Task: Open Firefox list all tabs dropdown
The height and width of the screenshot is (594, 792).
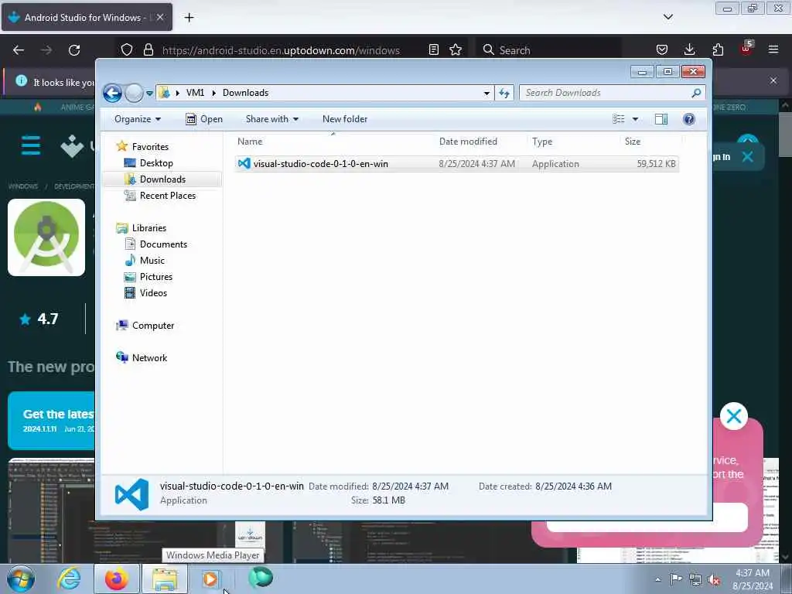Action: point(667,17)
